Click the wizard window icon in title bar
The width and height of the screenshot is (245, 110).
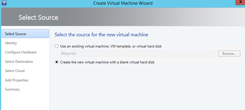(4, 3)
